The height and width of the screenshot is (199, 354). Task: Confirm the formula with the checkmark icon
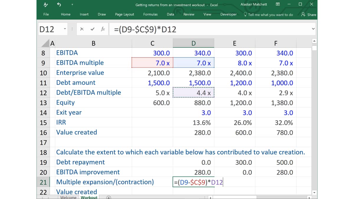point(92,29)
